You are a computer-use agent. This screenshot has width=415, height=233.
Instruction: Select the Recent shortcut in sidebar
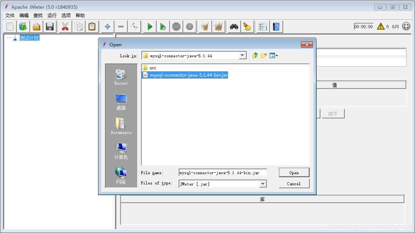121,77
